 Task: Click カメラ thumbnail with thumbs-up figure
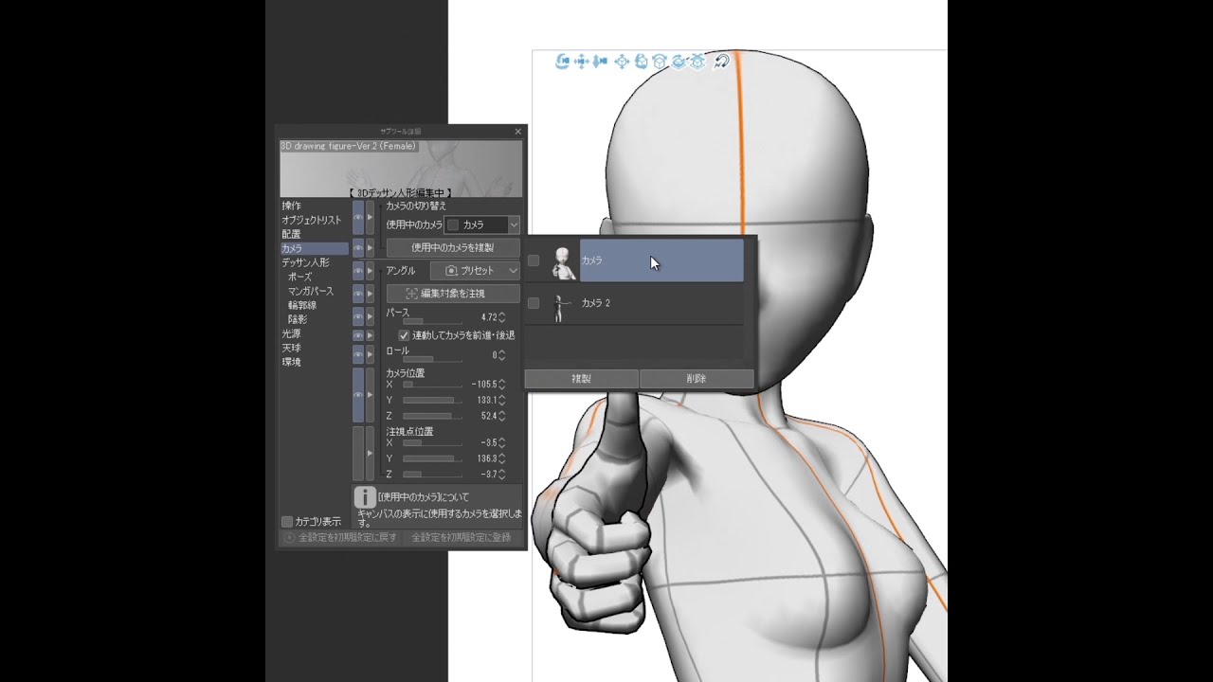coord(563,261)
